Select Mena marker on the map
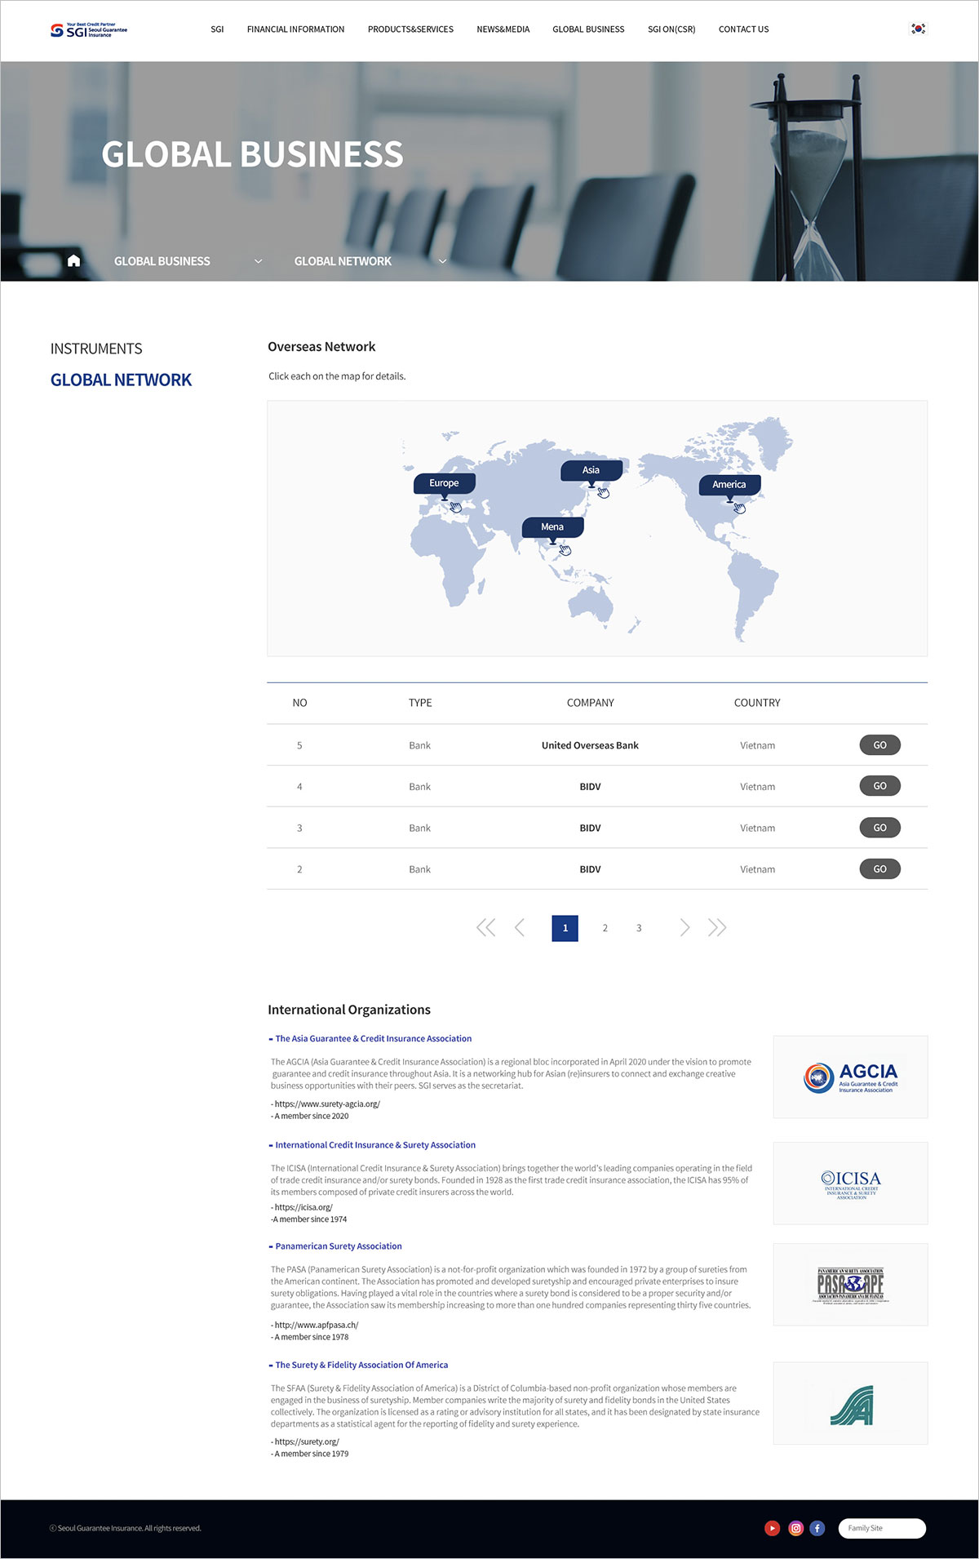979x1559 pixels. (552, 527)
